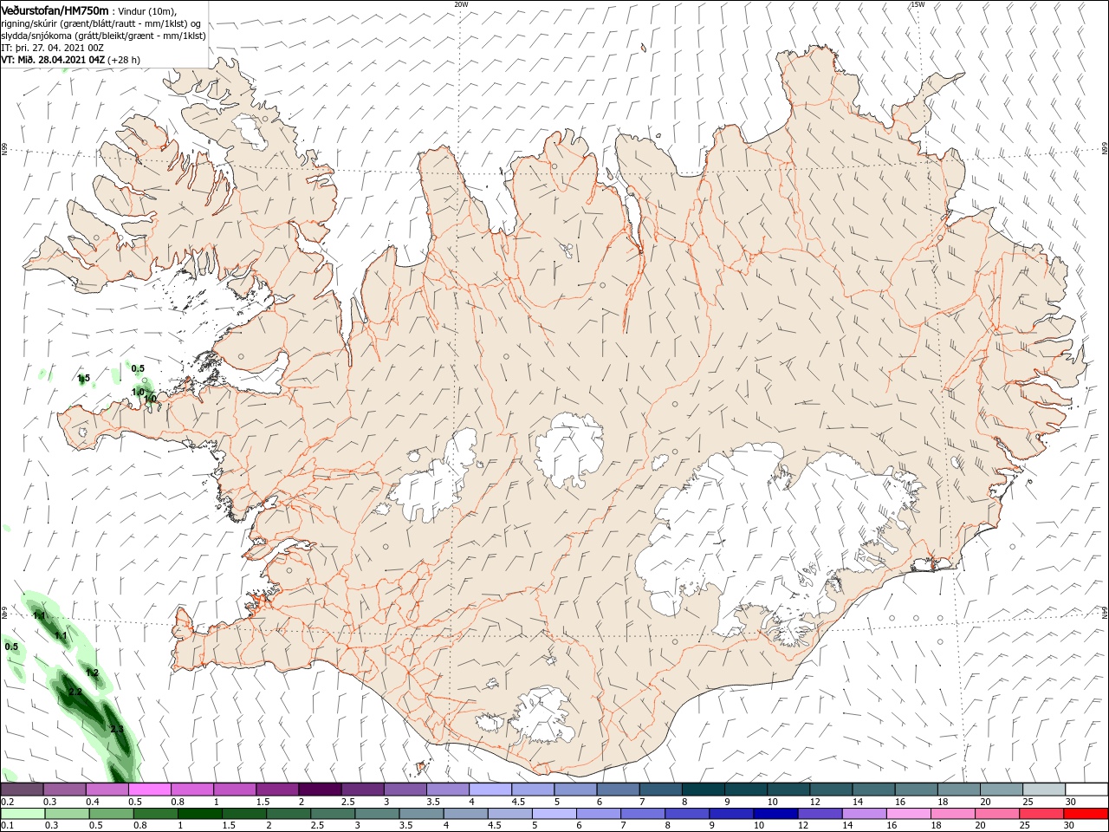Select upper legend swatch between 0.2 and 0.3
Screen dimensions: 1109x832
22,790
